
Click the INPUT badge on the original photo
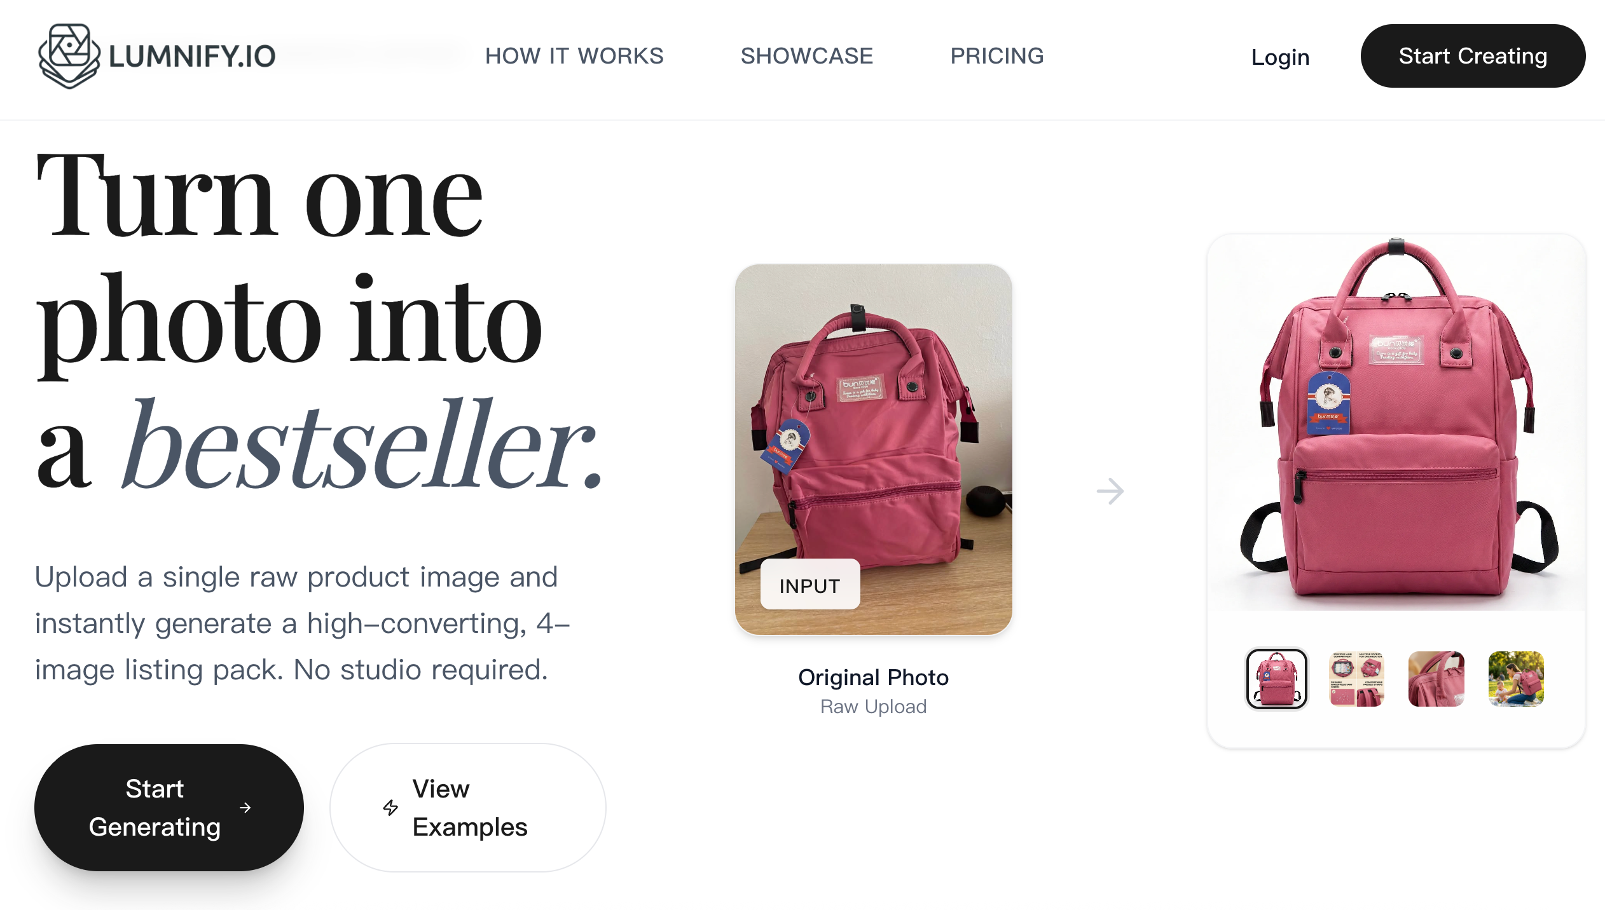[809, 585]
